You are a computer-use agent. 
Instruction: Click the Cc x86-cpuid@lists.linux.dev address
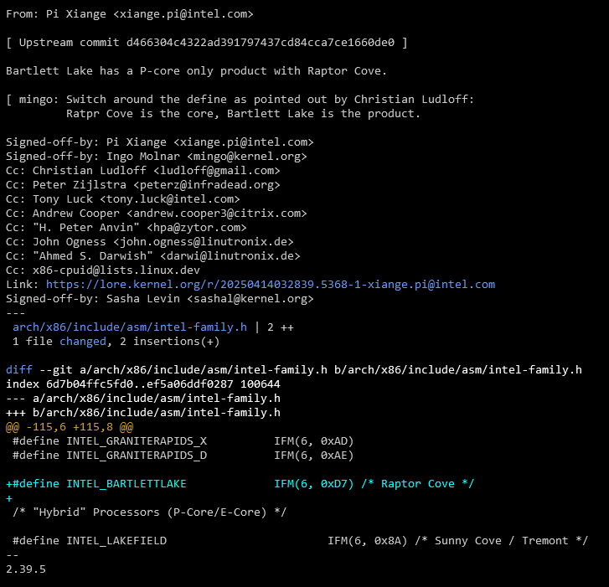pyautogui.click(x=116, y=270)
